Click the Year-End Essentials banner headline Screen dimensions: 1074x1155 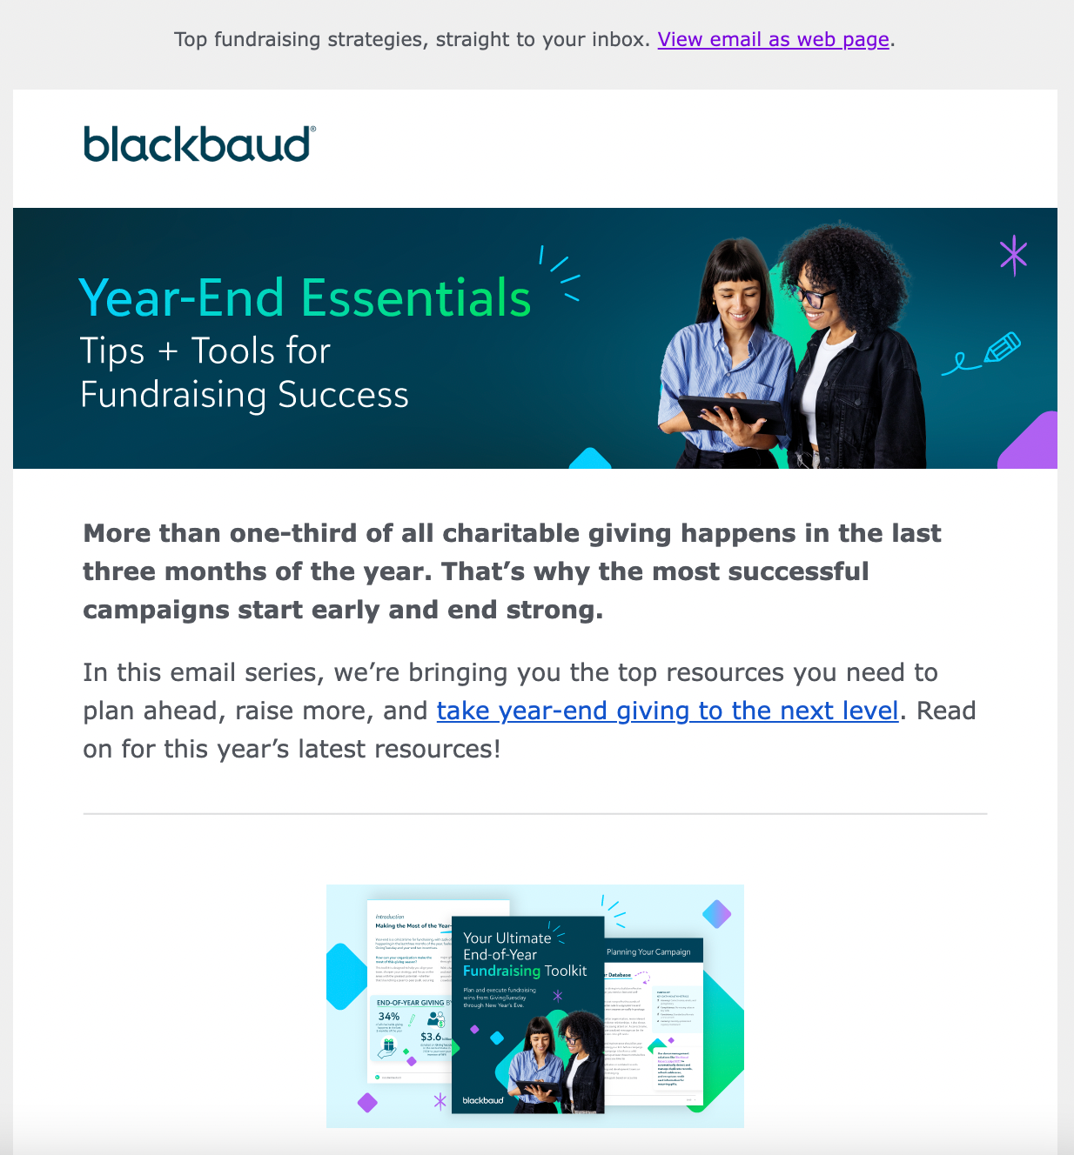[x=305, y=297]
